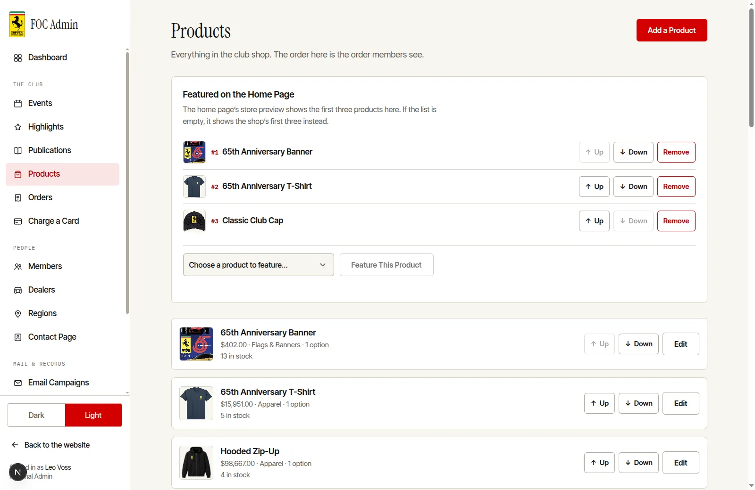
Task: Open Dashboard via its grid icon
Action: [x=18, y=58]
